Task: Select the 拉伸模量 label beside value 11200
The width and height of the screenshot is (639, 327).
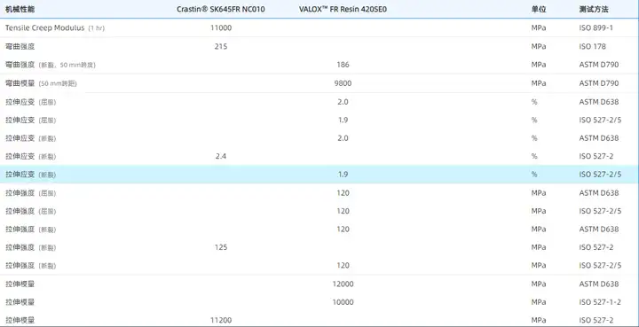Action: click(x=20, y=320)
